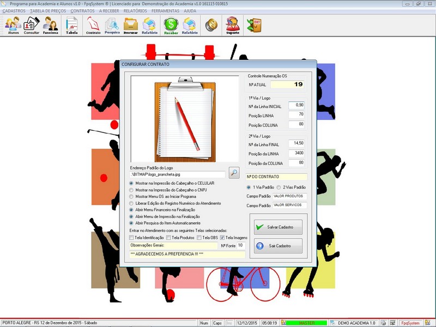Click the Posição LINHA field showing 70
436x327 pixels.
(296, 114)
